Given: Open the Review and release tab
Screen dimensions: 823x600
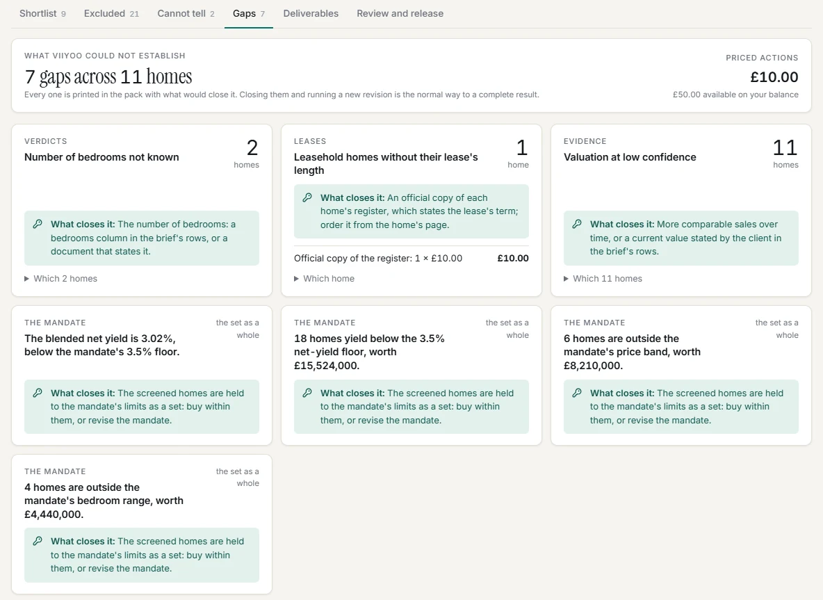Looking at the screenshot, I should [400, 14].
